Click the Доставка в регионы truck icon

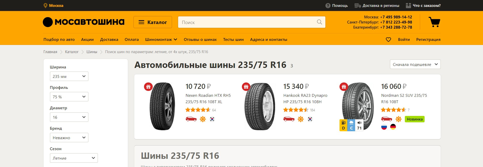tap(358, 6)
